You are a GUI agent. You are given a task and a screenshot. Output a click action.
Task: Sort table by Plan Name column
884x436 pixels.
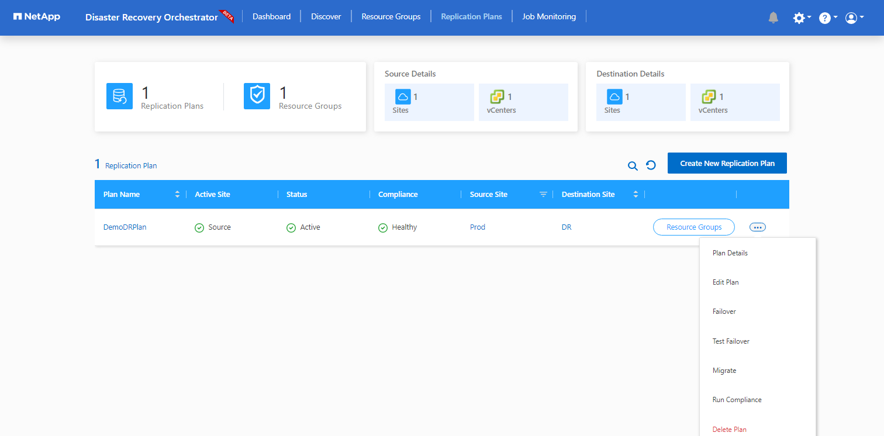pyautogui.click(x=177, y=195)
